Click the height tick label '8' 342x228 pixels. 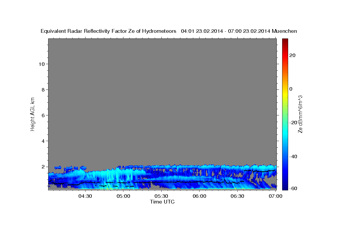pos(44,90)
